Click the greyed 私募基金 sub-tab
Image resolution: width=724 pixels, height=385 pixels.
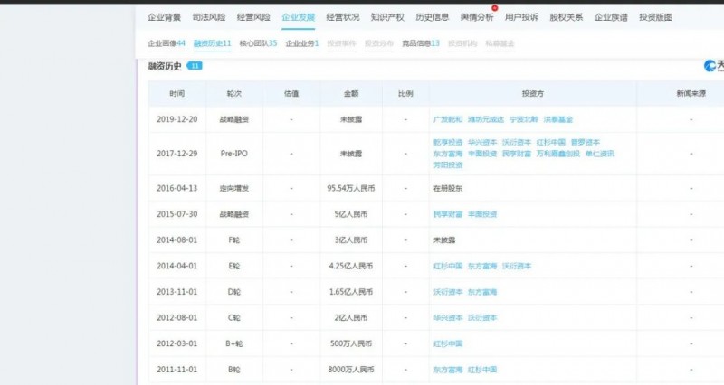[500, 43]
